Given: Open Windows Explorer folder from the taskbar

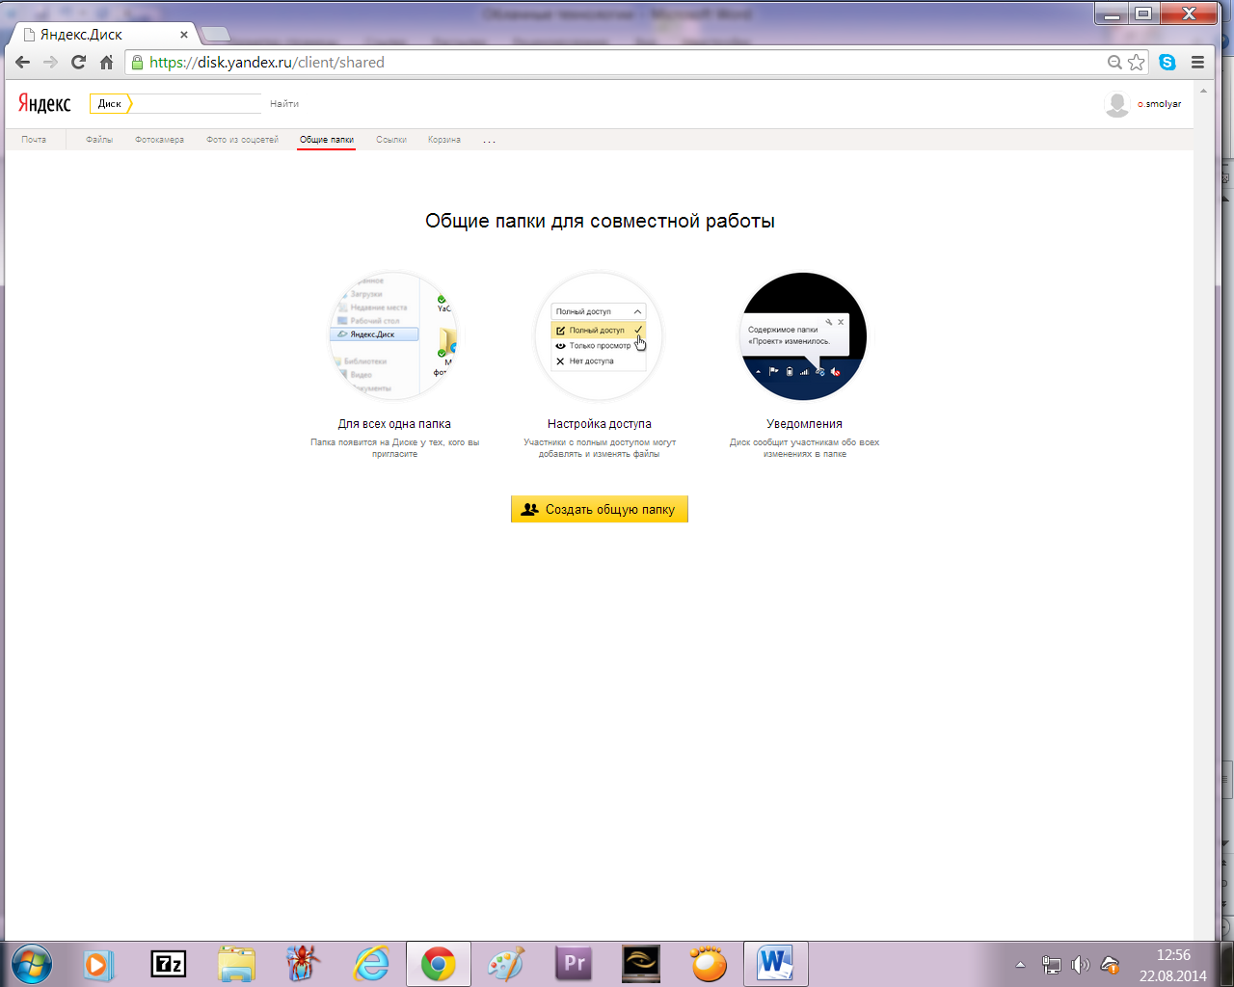Looking at the screenshot, I should [x=236, y=964].
